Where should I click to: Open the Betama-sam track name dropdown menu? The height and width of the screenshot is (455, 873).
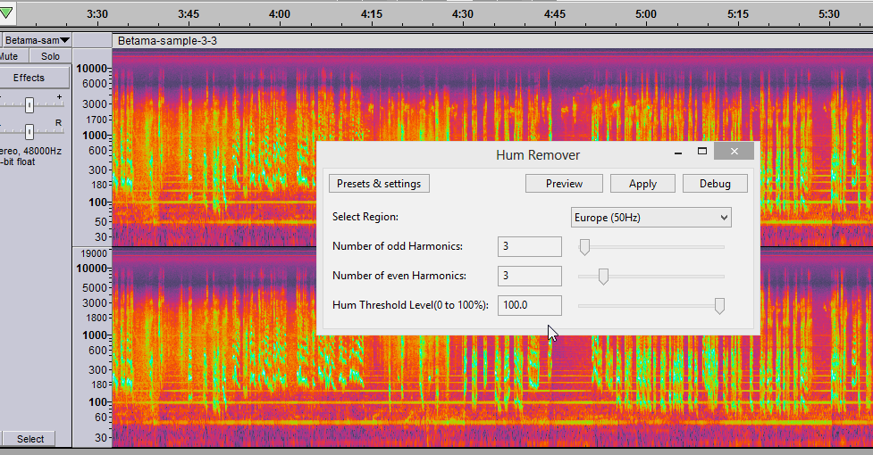(37, 40)
